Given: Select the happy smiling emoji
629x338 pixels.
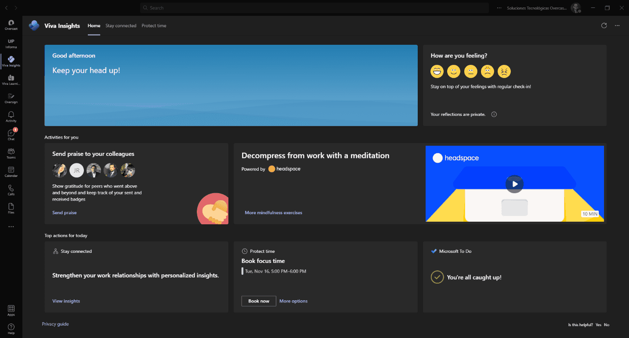Looking at the screenshot, I should coord(454,71).
